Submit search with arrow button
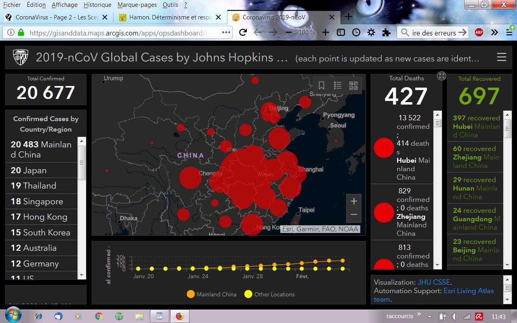The image size is (517, 323). pos(462,33)
